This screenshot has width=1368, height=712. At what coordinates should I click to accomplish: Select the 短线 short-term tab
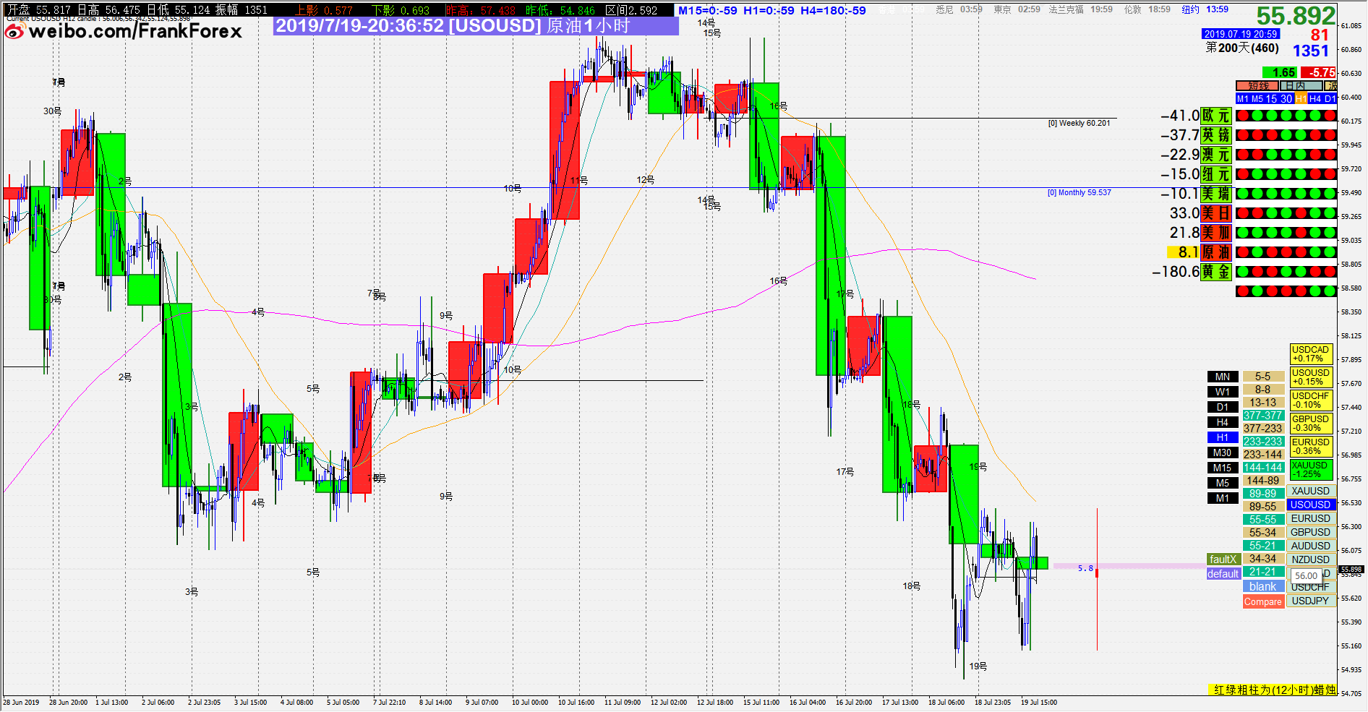1257,86
